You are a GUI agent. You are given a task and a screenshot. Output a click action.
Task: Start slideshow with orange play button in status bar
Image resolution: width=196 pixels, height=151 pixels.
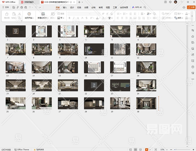pyautogui.click(x=147, y=149)
